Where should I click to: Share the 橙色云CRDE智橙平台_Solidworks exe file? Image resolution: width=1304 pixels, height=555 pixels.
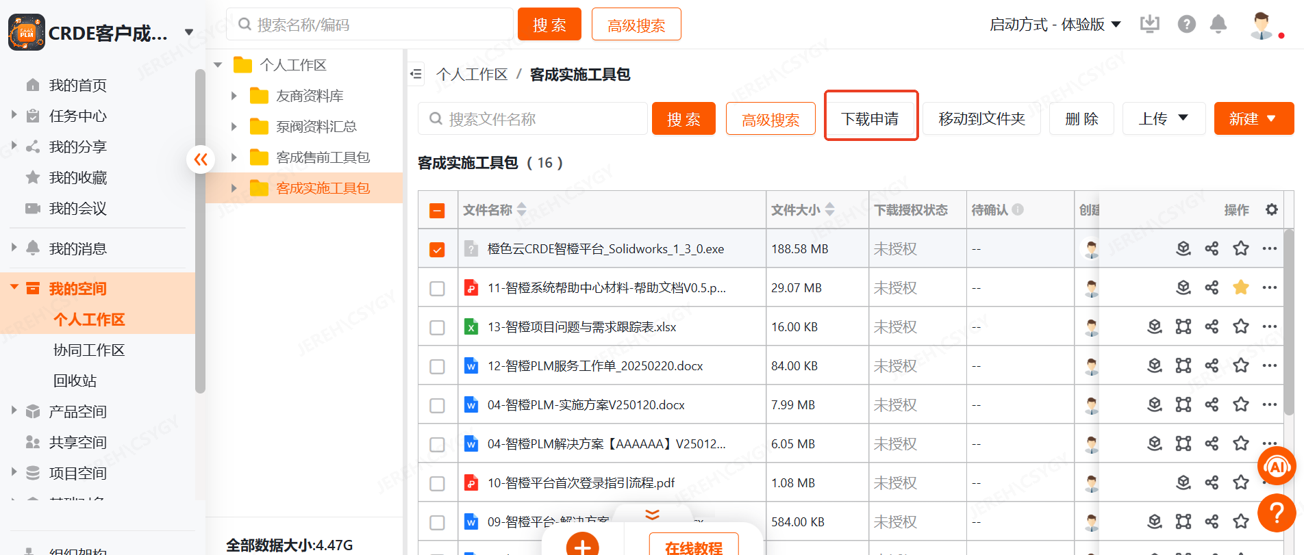coord(1212,248)
